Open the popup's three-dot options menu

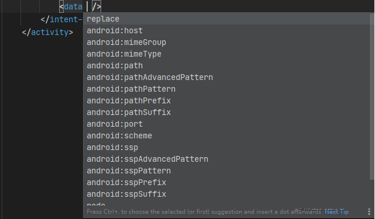click(x=369, y=211)
